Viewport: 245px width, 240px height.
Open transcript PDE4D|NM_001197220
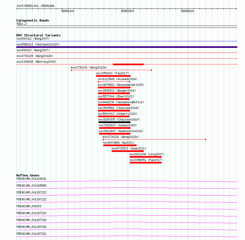point(31,213)
